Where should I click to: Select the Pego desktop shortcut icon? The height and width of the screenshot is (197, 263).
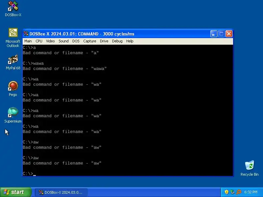tap(13, 86)
